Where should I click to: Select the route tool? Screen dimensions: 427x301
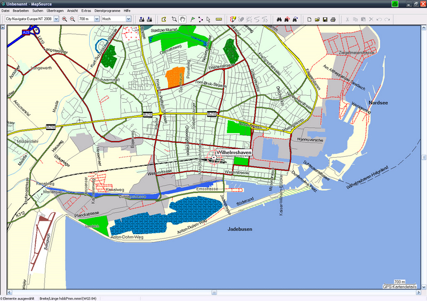[200, 19]
